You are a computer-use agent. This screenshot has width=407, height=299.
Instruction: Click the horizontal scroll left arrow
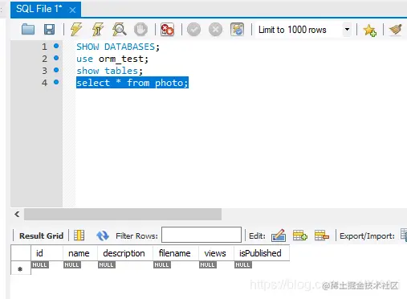coord(17,214)
